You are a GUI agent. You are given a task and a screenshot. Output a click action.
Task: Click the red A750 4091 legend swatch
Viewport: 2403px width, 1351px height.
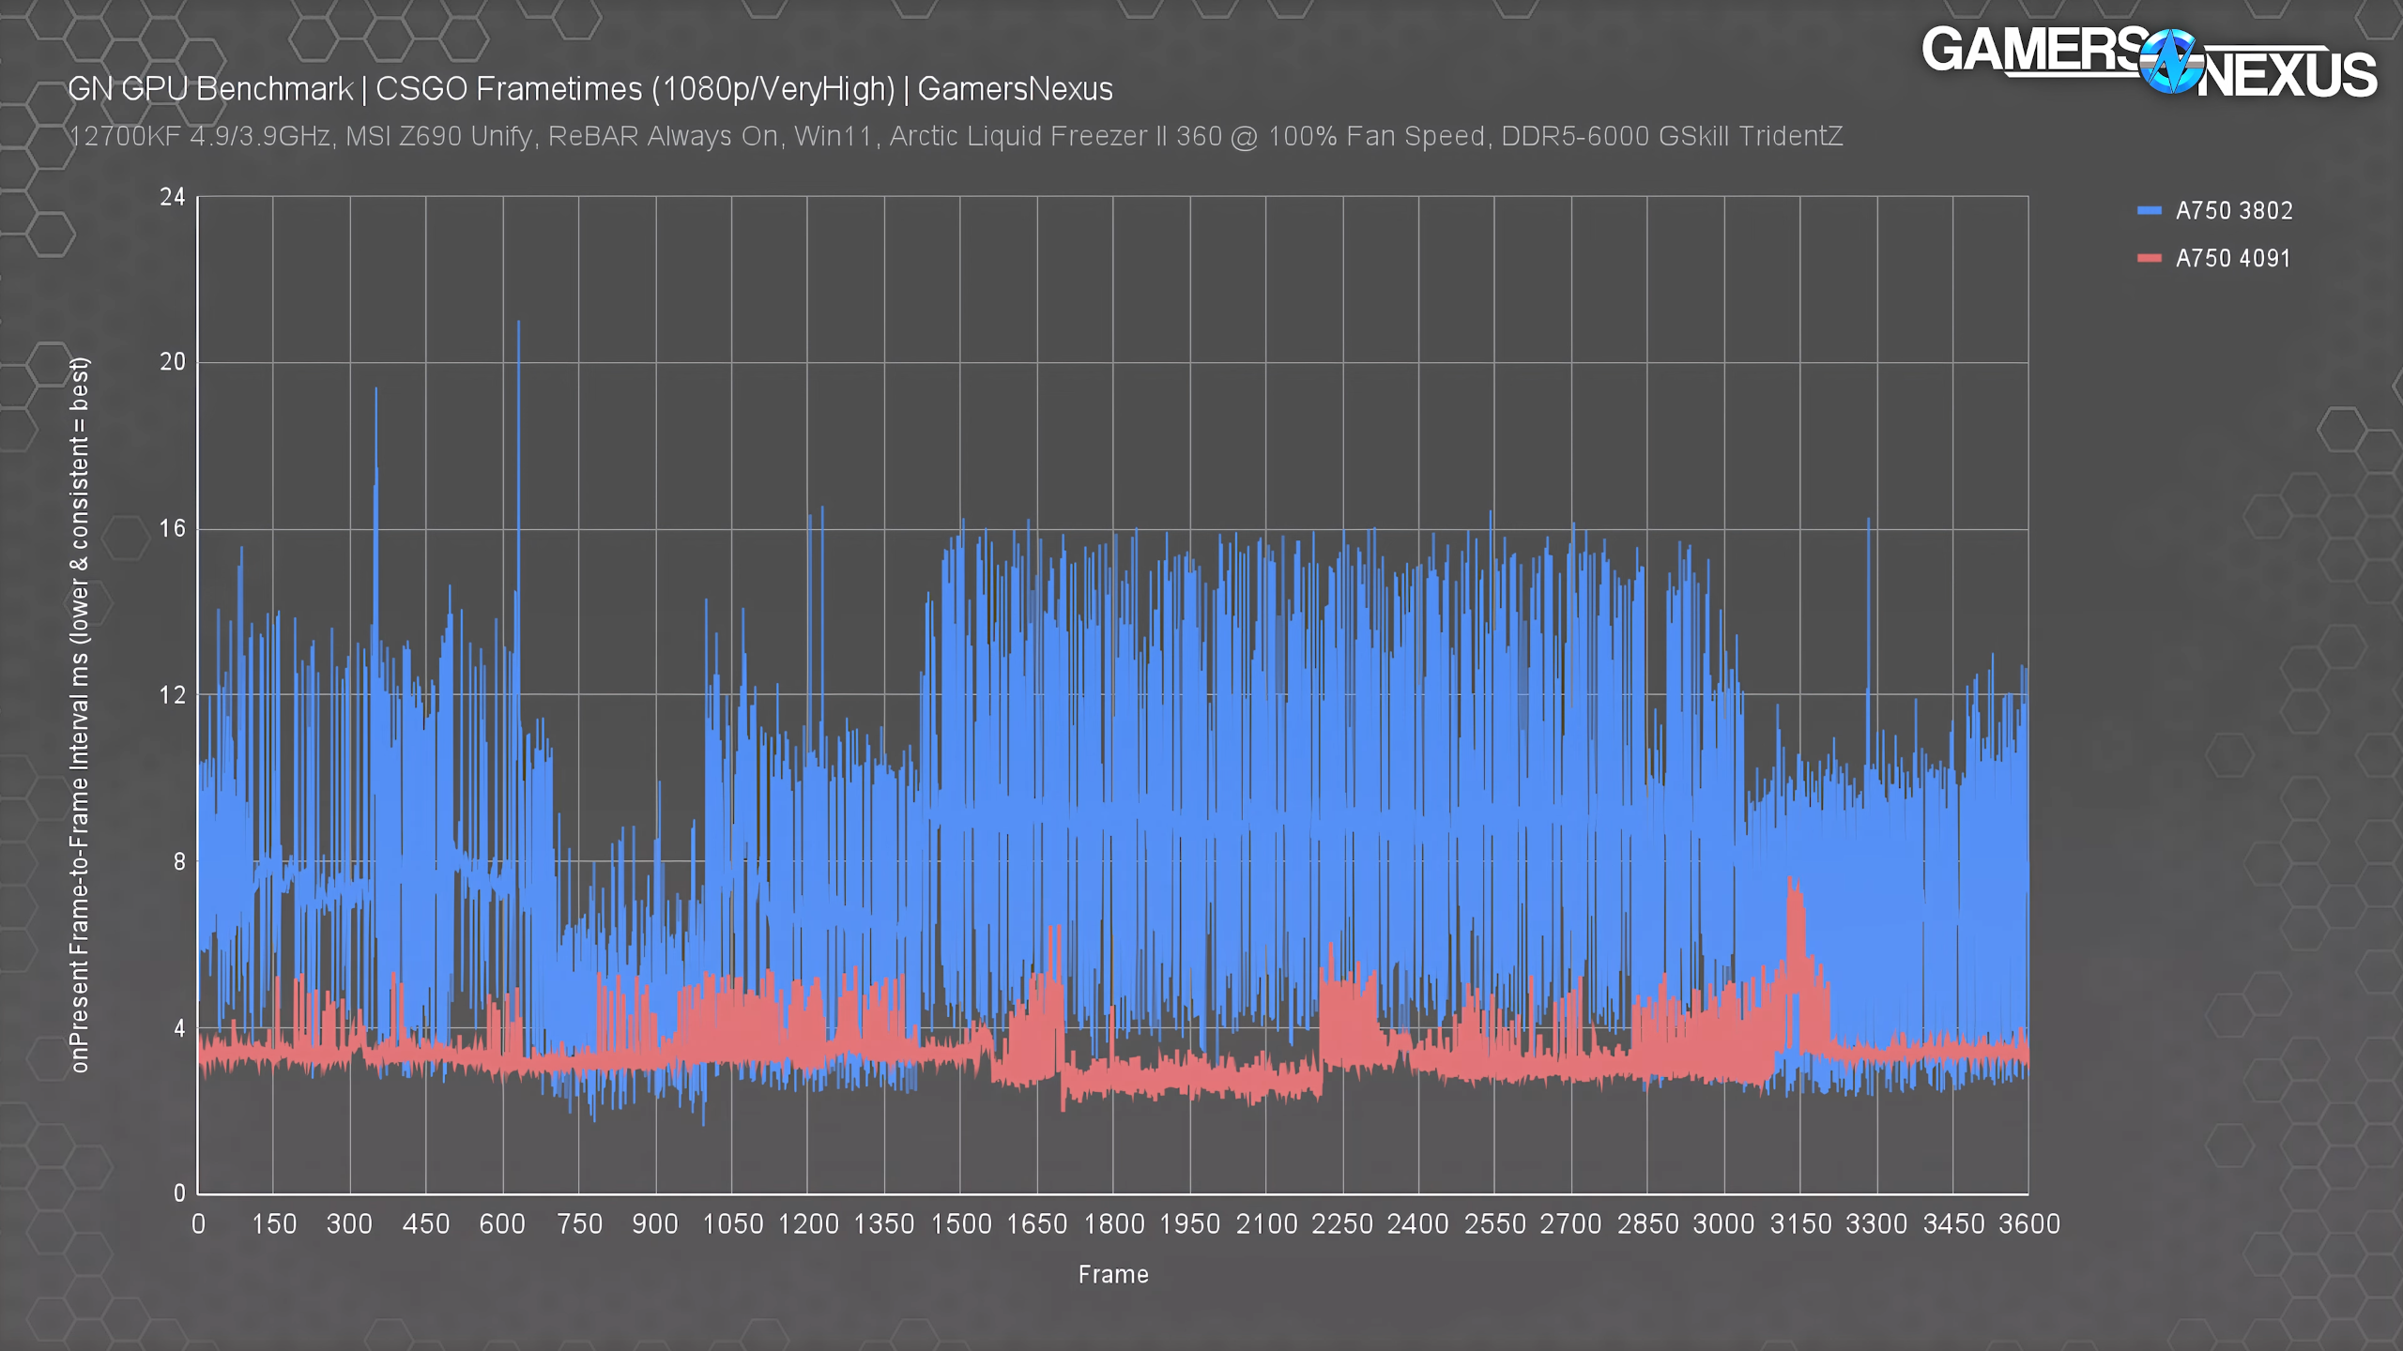click(x=2149, y=258)
